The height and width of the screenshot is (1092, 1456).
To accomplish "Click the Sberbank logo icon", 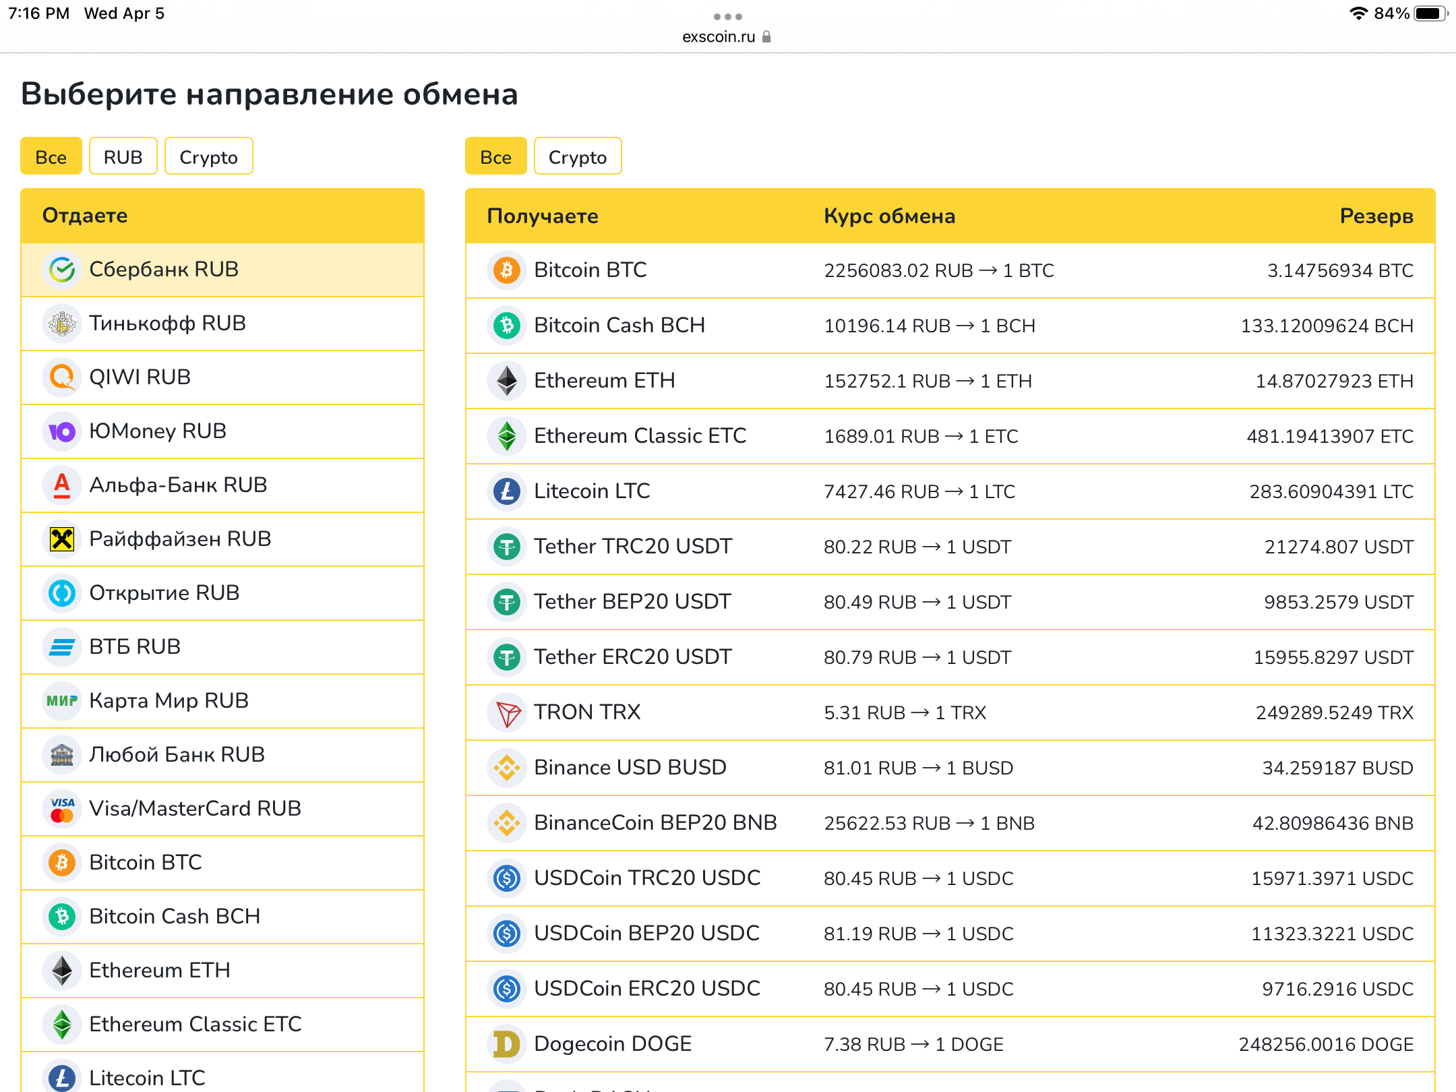I will [x=62, y=270].
